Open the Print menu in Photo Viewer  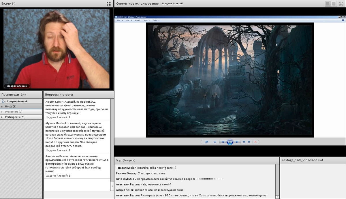pyautogui.click(x=127, y=20)
